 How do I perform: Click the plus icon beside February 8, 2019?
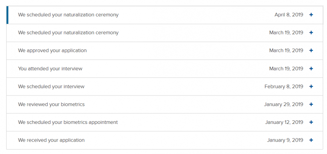311,86
